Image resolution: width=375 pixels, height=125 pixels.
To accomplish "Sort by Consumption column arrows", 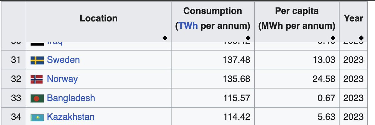I will pos(248,38).
